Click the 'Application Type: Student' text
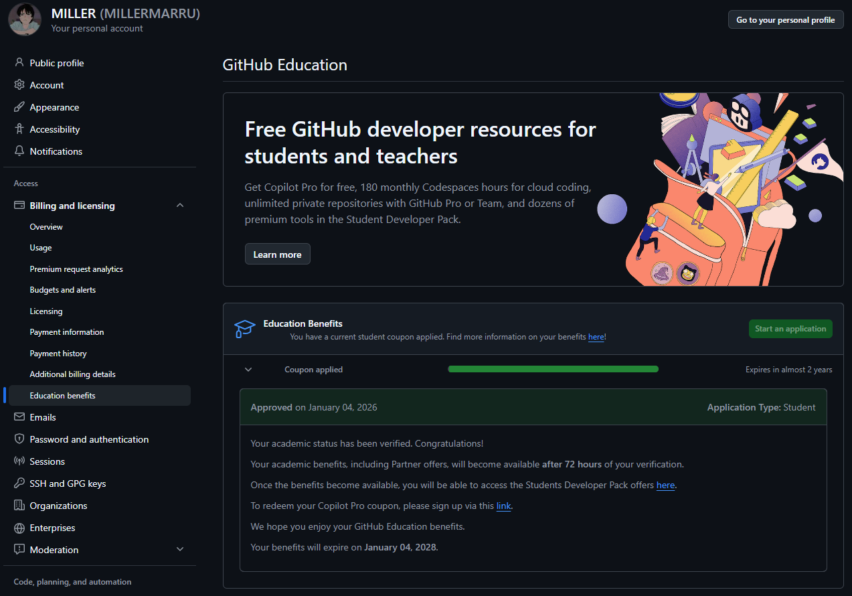852x596 pixels. tap(762, 407)
